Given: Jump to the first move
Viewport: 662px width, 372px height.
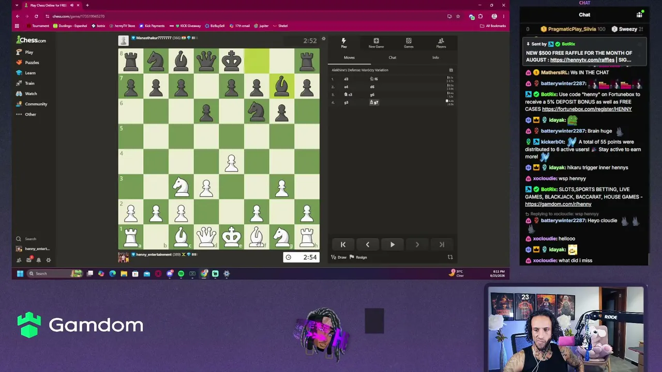Looking at the screenshot, I should point(343,244).
